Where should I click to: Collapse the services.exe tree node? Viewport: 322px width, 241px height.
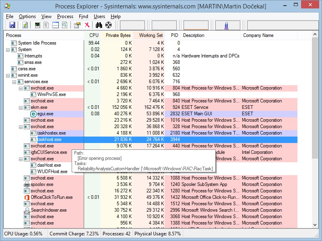tap(14, 82)
